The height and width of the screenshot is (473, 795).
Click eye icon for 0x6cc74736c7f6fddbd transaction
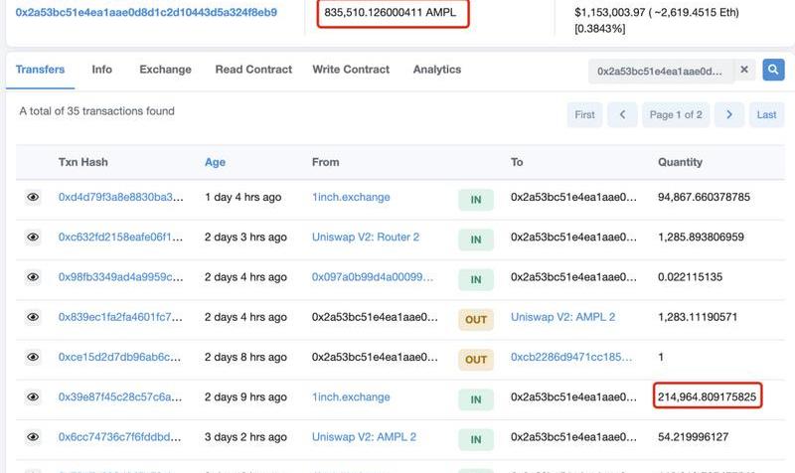33,437
